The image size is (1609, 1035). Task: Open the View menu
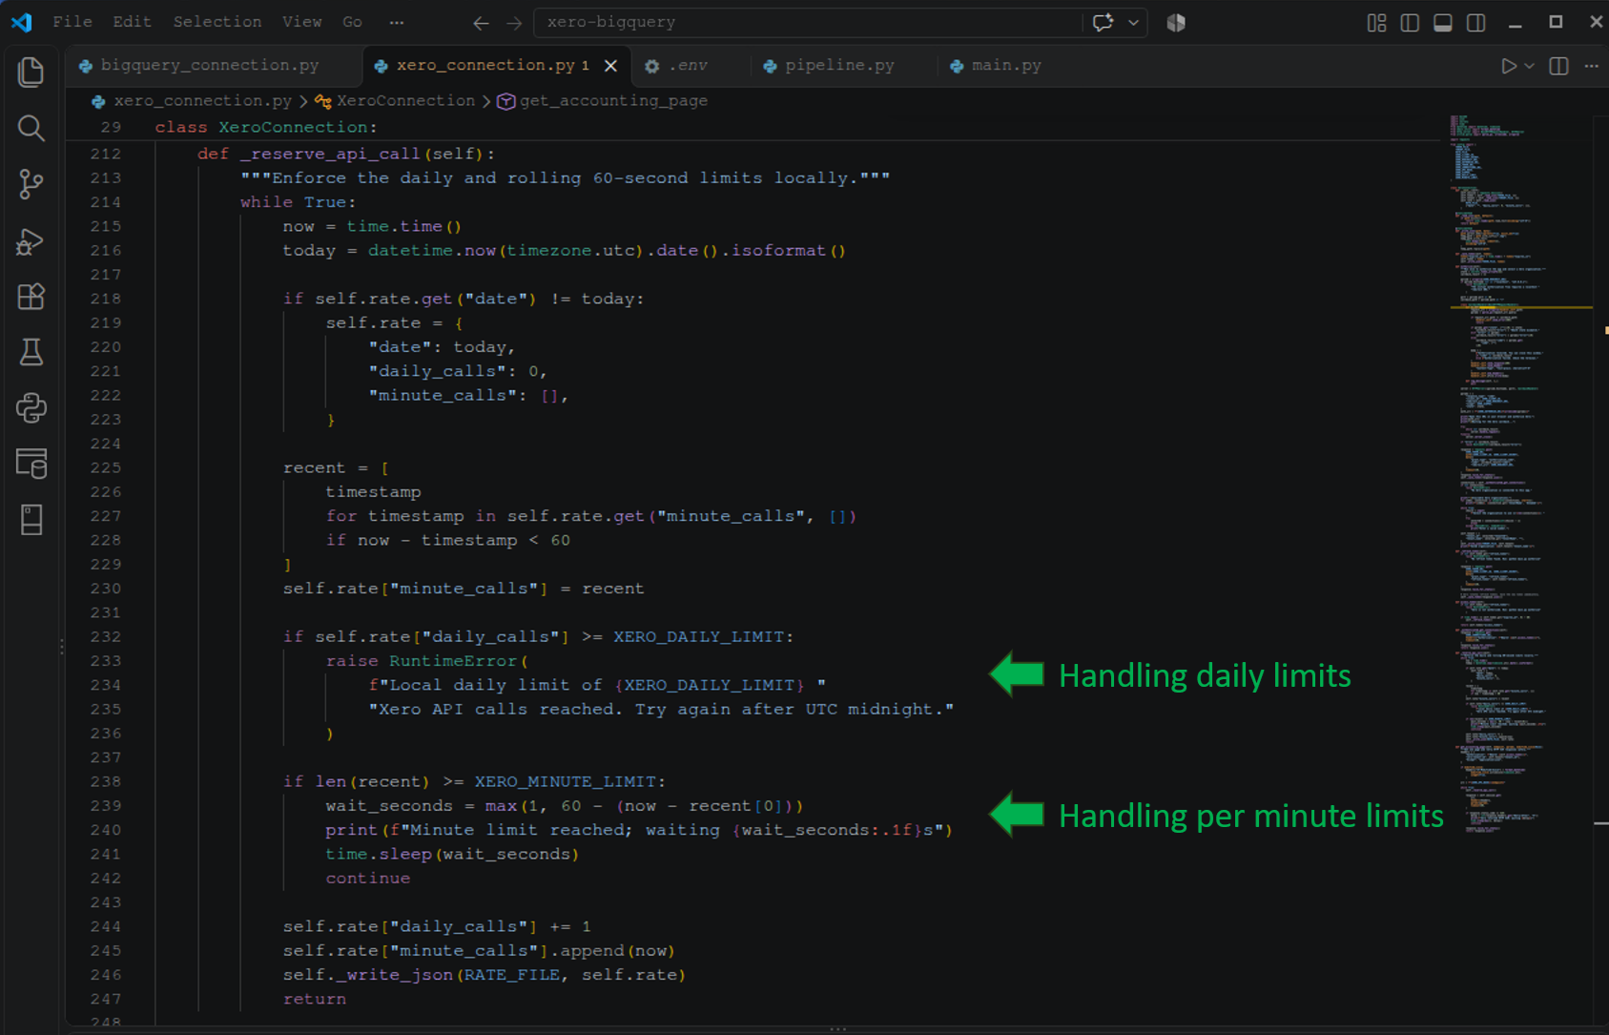(x=301, y=22)
